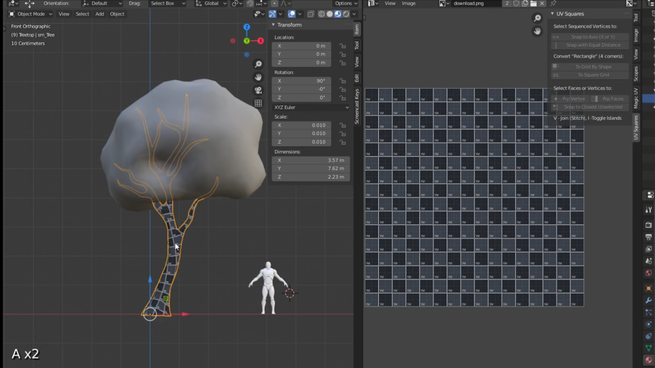Open the 3D viewport View menu
Image resolution: width=655 pixels, height=368 pixels.
(x=64, y=14)
